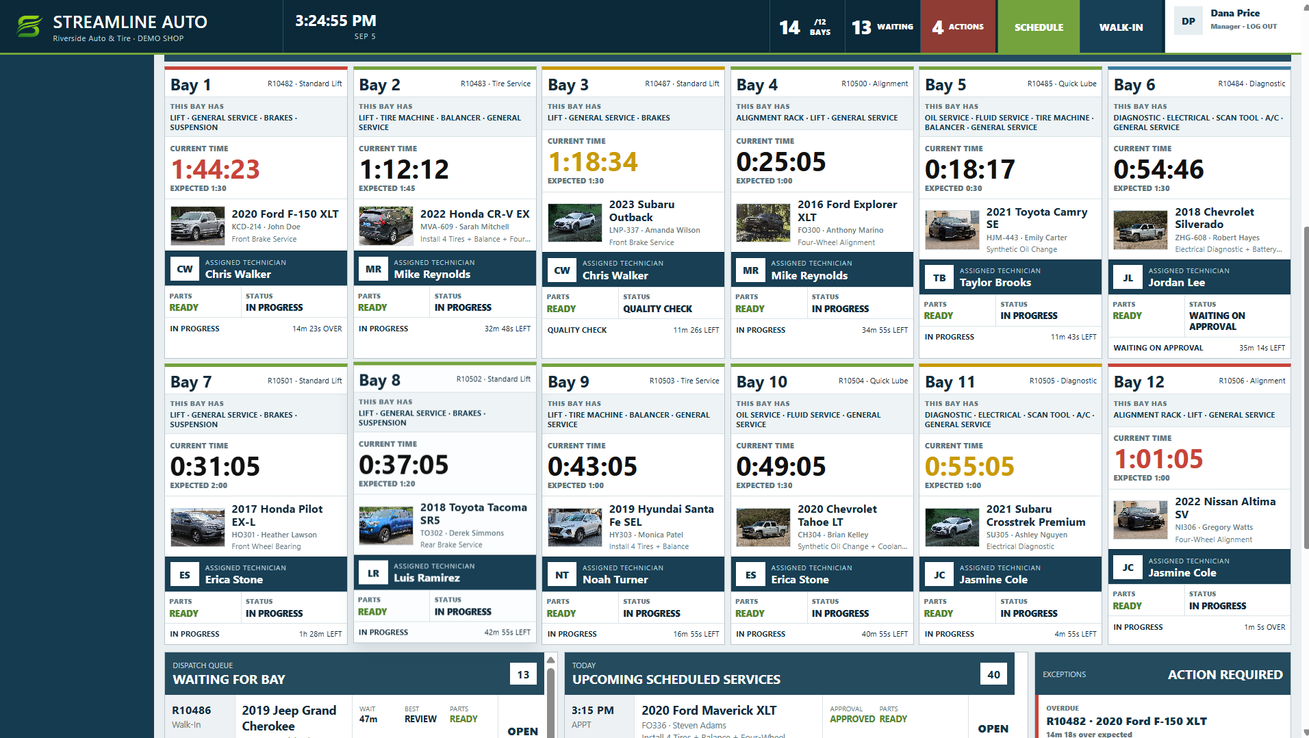Click the Bay 1 heading
The image size is (1309, 738).
click(190, 85)
